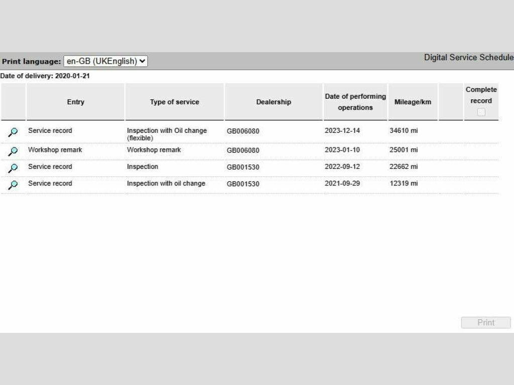The image size is (514, 385).
Task: Select 'Service record' entry dated 2023-12-14
Action: pos(50,131)
